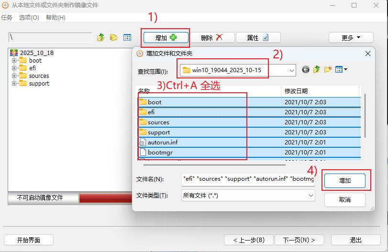Expand the boot folder tree node
The width and height of the screenshot is (388, 252).
(14, 61)
